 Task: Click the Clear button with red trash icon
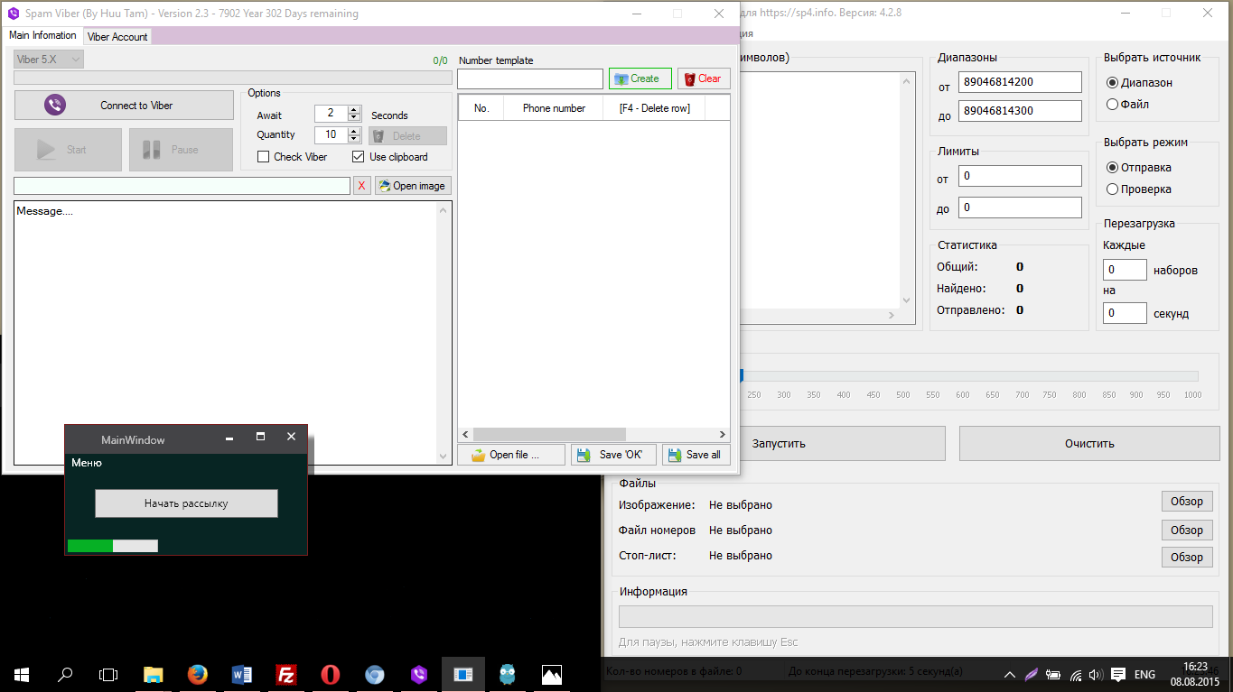pos(704,78)
